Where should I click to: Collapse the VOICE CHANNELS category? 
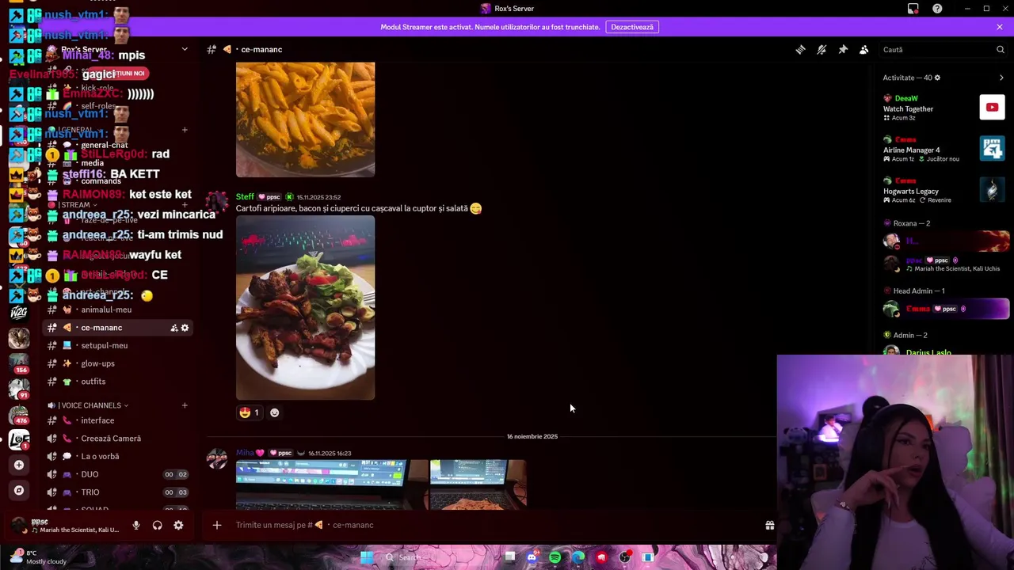coord(91,405)
